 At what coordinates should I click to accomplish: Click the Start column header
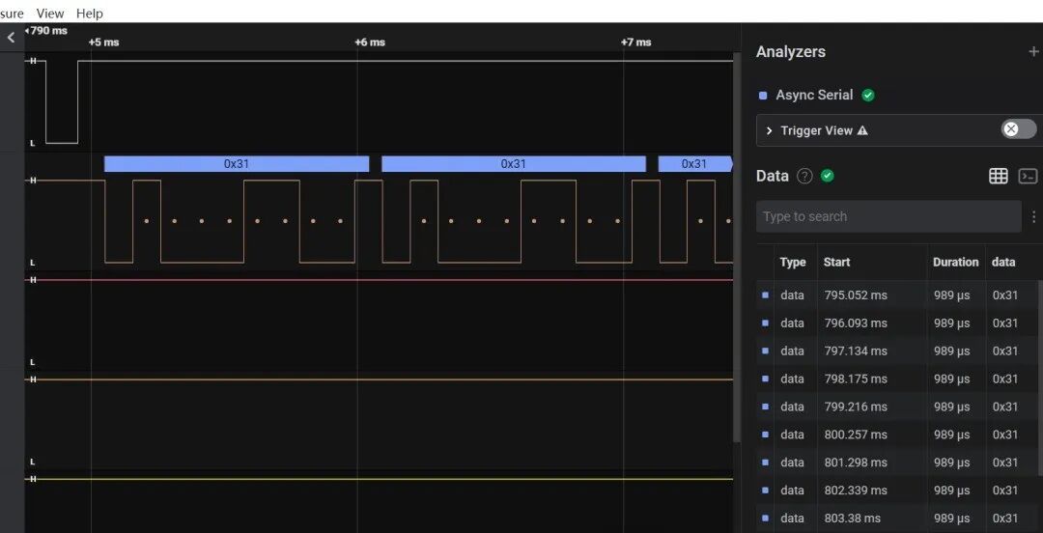(836, 263)
